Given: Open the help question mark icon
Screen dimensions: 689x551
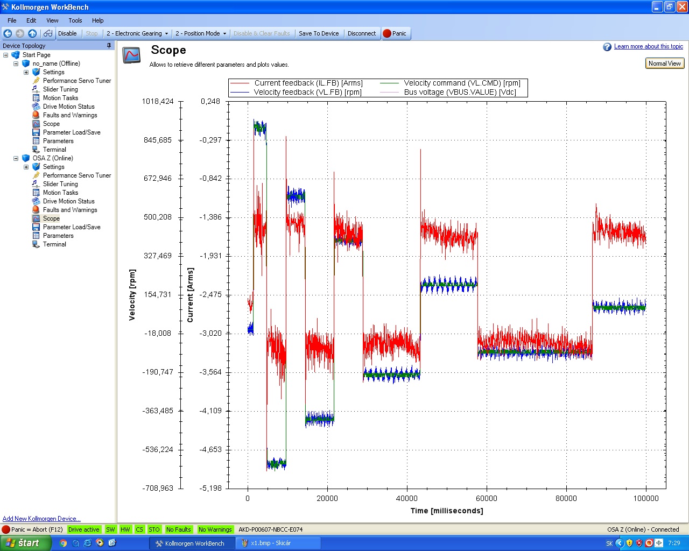Looking at the screenshot, I should [607, 47].
